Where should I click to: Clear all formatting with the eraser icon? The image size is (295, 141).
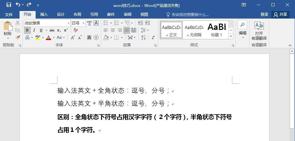(x=76, y=30)
